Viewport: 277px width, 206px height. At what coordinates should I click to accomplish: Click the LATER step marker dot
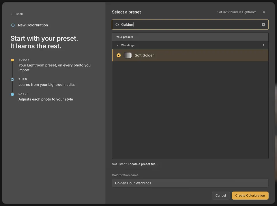(x=12, y=95)
